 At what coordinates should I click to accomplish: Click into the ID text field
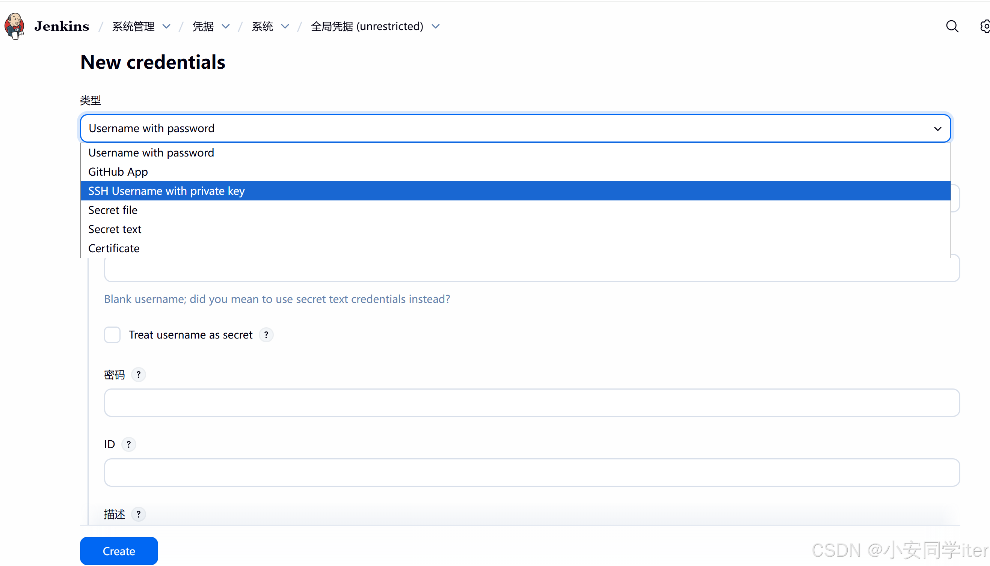pos(531,472)
